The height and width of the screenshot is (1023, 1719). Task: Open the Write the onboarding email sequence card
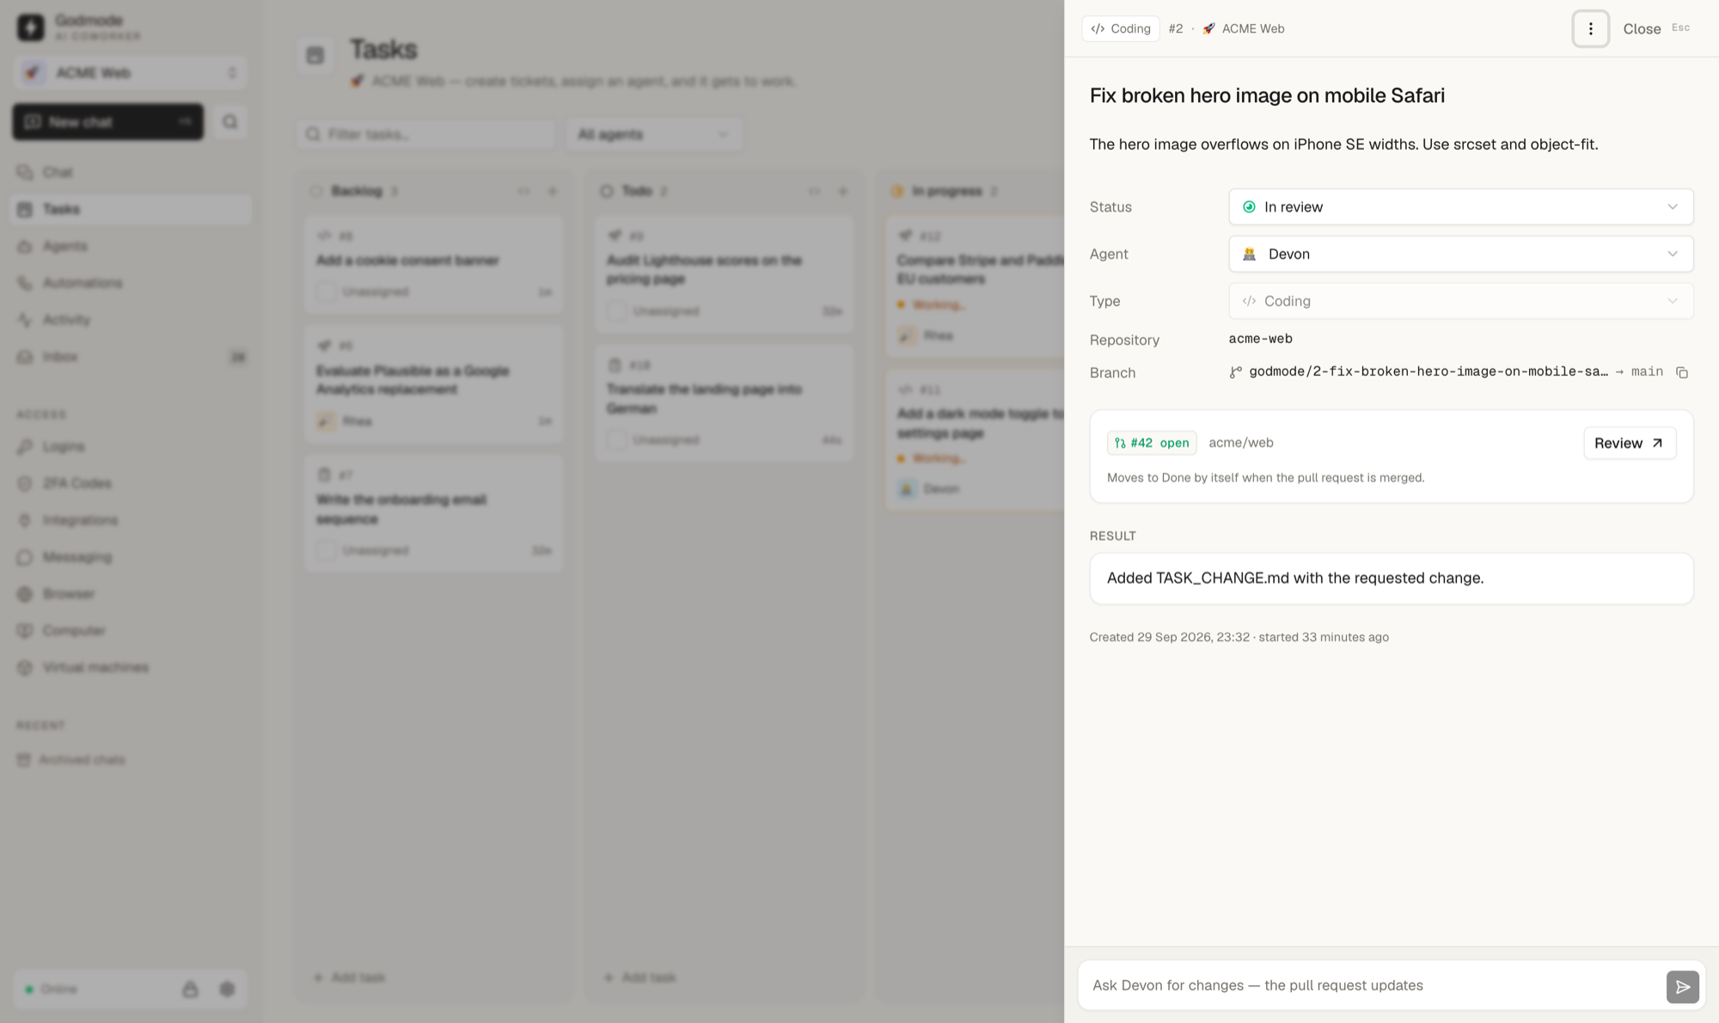[x=434, y=513]
